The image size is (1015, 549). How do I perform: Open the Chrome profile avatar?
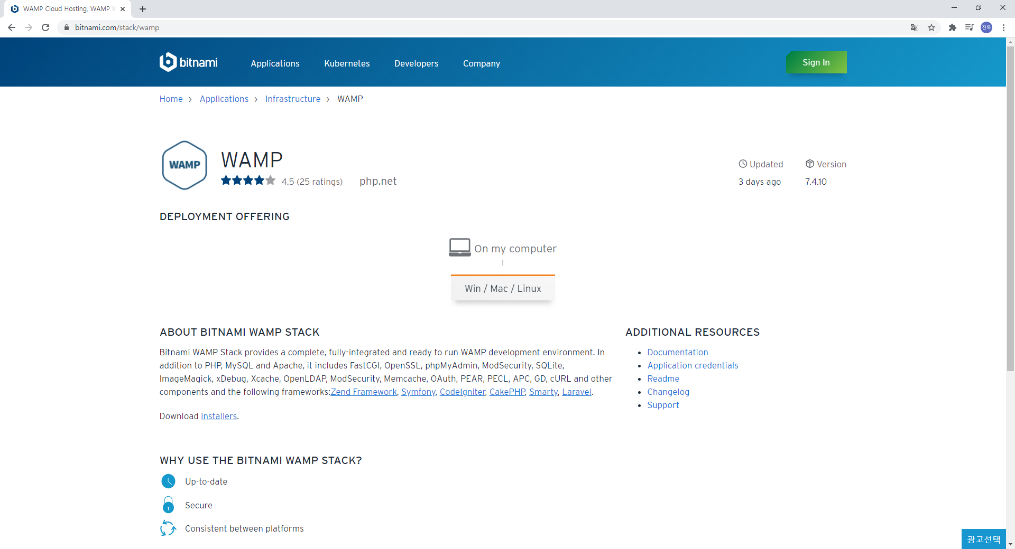click(986, 27)
